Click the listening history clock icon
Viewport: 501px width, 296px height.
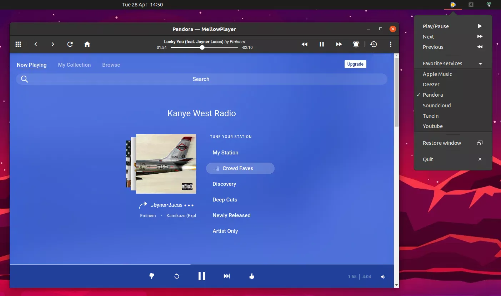click(374, 44)
